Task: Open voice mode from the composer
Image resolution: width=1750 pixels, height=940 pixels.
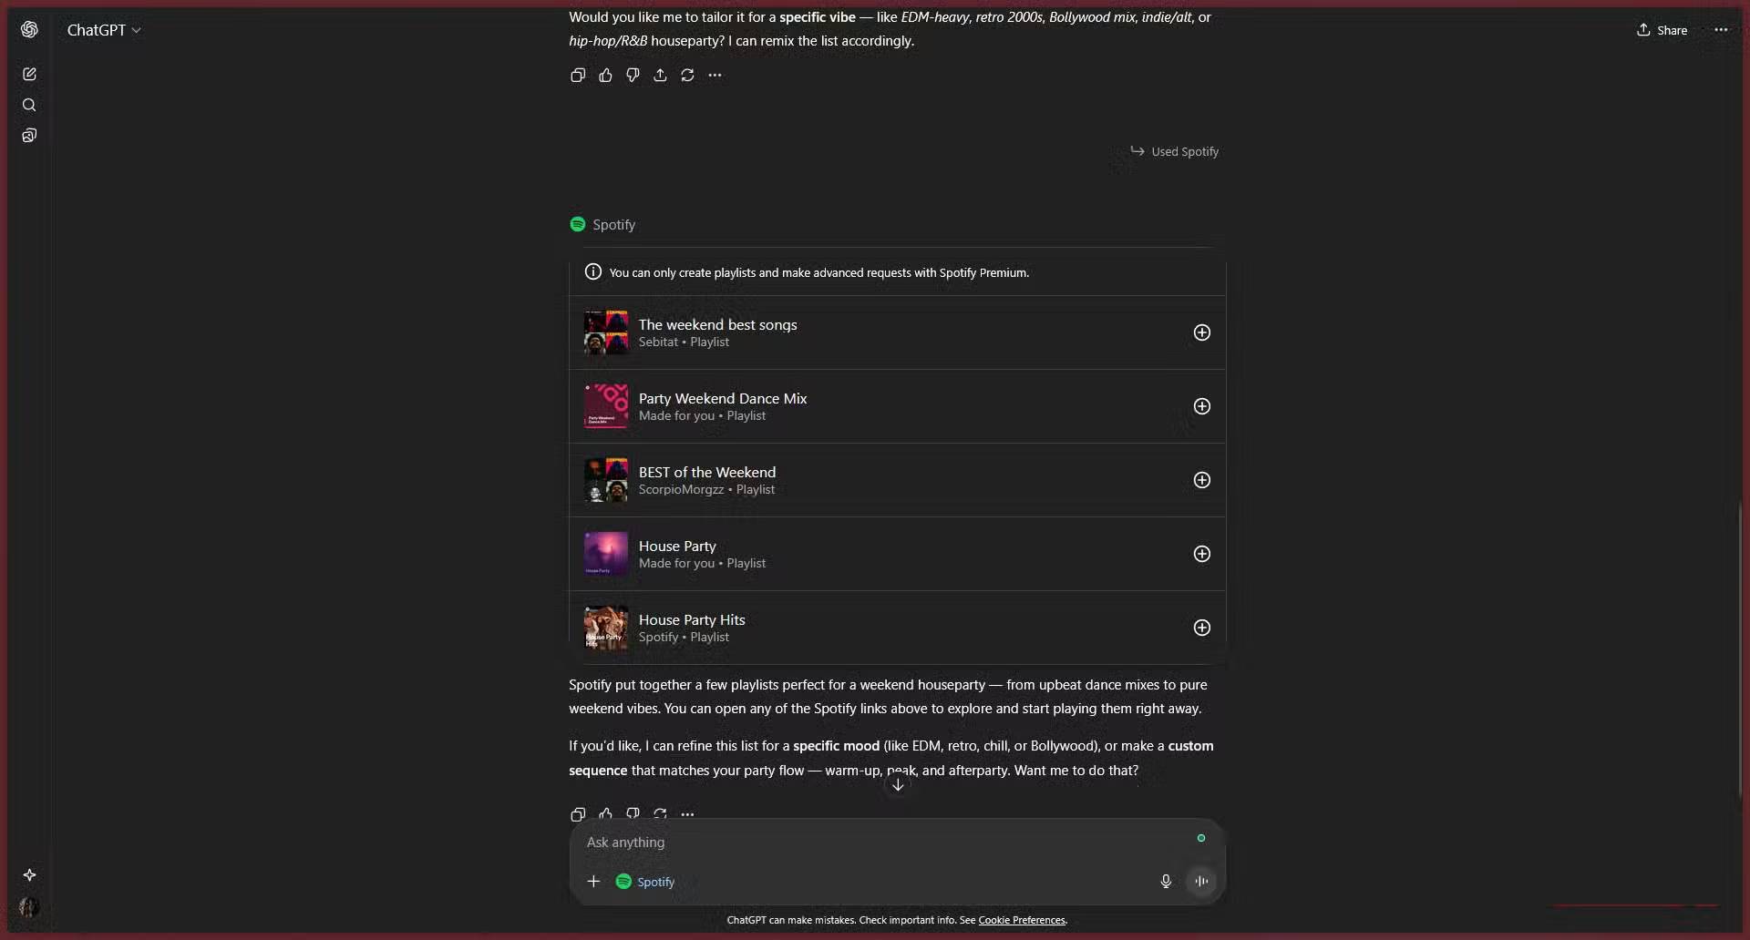Action: pyautogui.click(x=1201, y=881)
